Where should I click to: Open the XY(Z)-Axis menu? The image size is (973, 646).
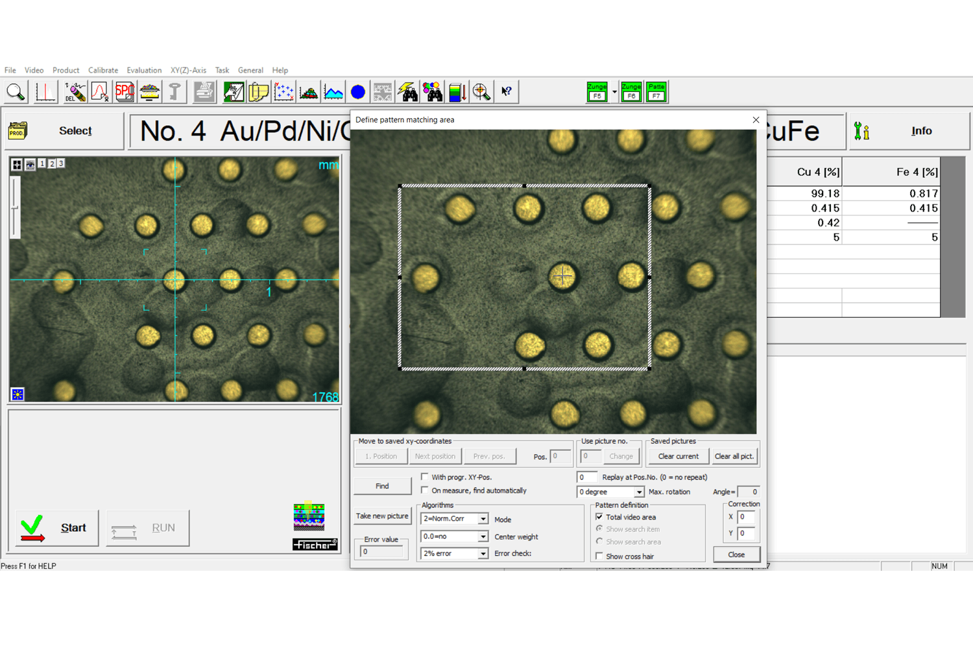click(x=188, y=70)
